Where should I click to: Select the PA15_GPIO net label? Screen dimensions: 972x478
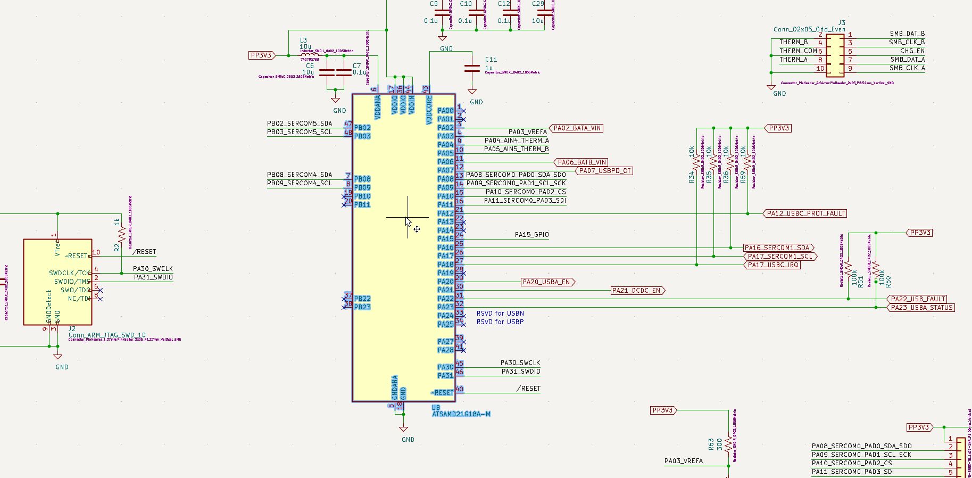point(531,235)
